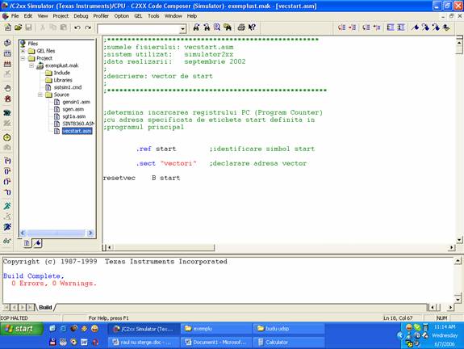Click the magnifier search icon in the toolbar

coord(217,27)
